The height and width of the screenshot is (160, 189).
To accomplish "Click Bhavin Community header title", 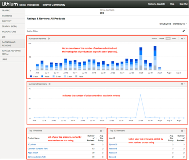I will pyautogui.click(x=54, y=5).
